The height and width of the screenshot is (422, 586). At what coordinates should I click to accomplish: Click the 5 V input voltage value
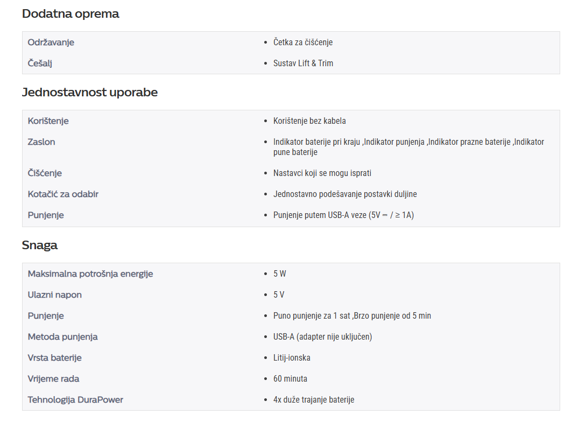click(x=278, y=294)
